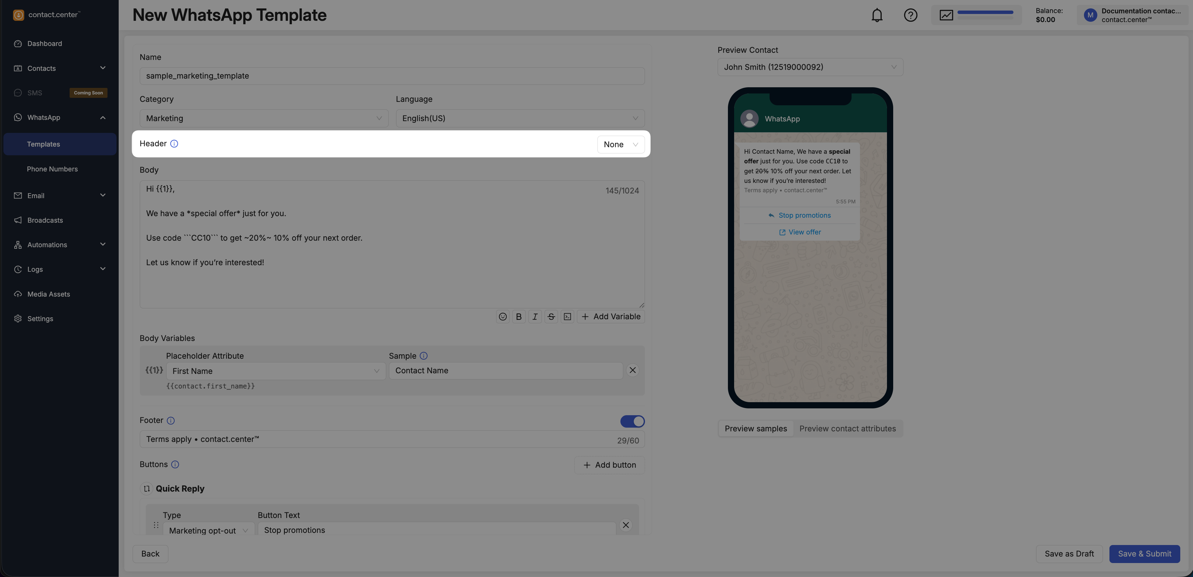Show the Header info tooltip icon
Viewport: 1193px width, 577px height.
(174, 144)
